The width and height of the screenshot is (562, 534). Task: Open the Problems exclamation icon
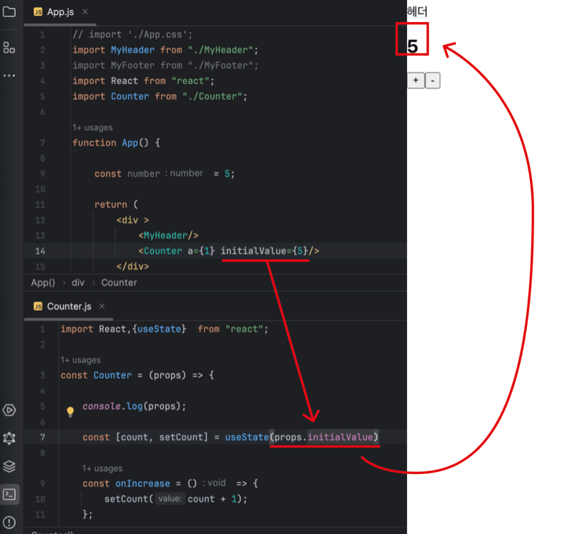coord(9,522)
